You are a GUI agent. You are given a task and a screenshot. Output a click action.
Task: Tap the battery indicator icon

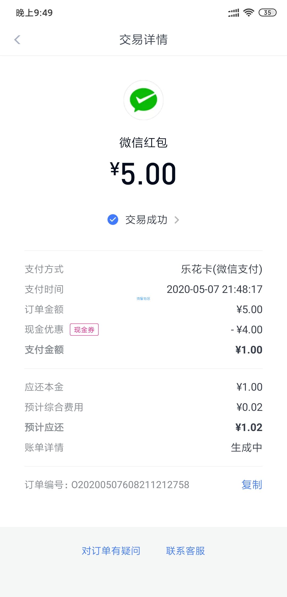coord(268,12)
